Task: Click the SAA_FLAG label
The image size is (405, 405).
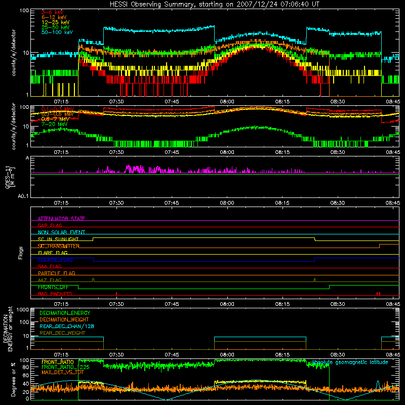Action: (x=50, y=267)
